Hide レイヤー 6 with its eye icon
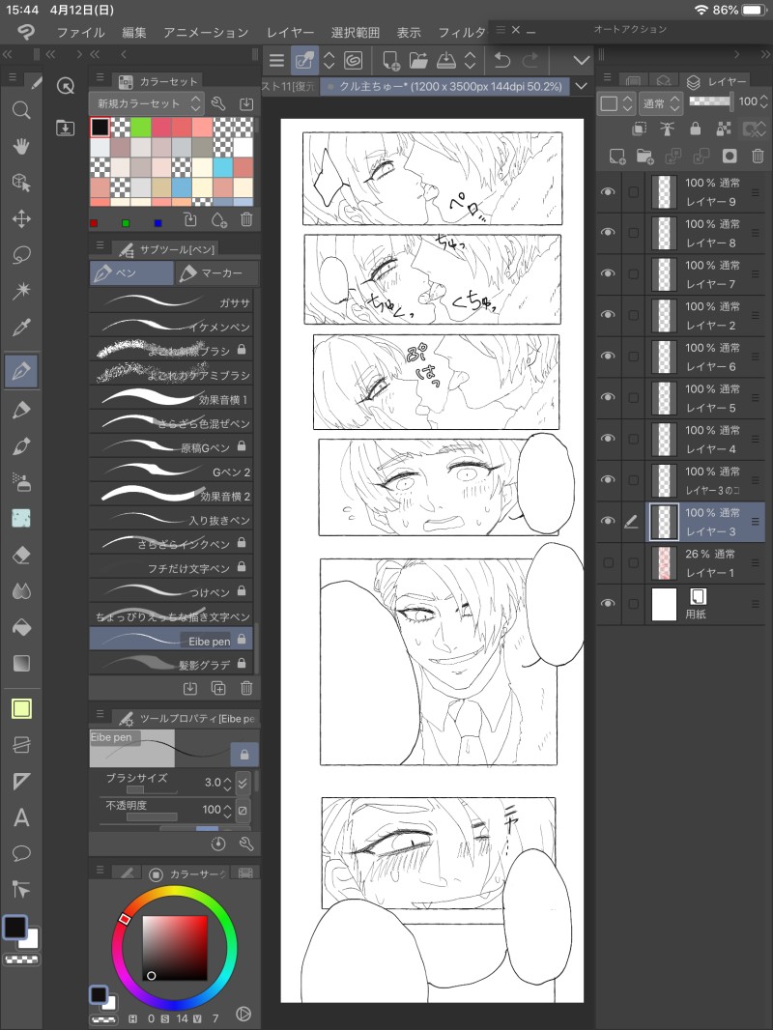The width and height of the screenshot is (773, 1030). click(x=608, y=356)
